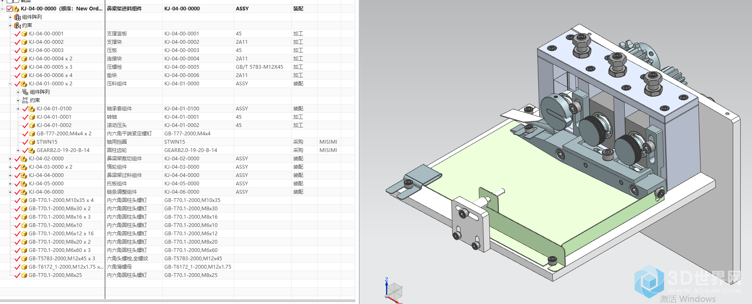This screenshot has height=304, width=752.
Task: Hide KJ-04-05-0000 via its red check
Action: click(17, 184)
